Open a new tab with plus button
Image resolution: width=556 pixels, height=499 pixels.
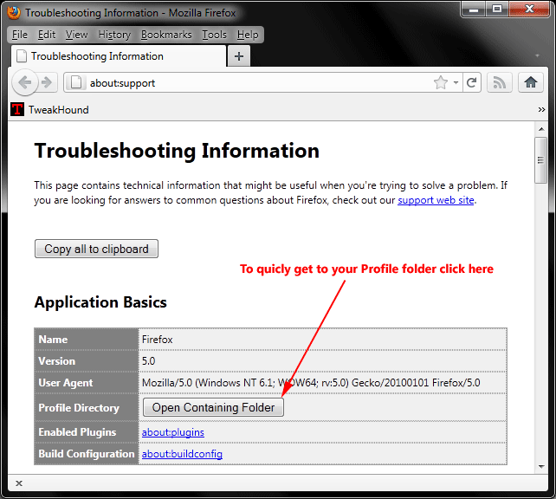239,56
